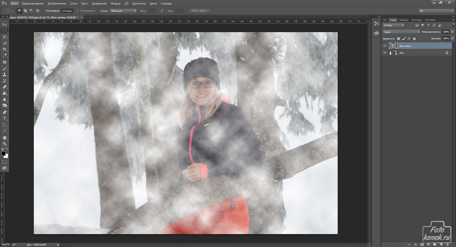
Task: Open tool preset picker arrow
Action: [x=12, y=11]
